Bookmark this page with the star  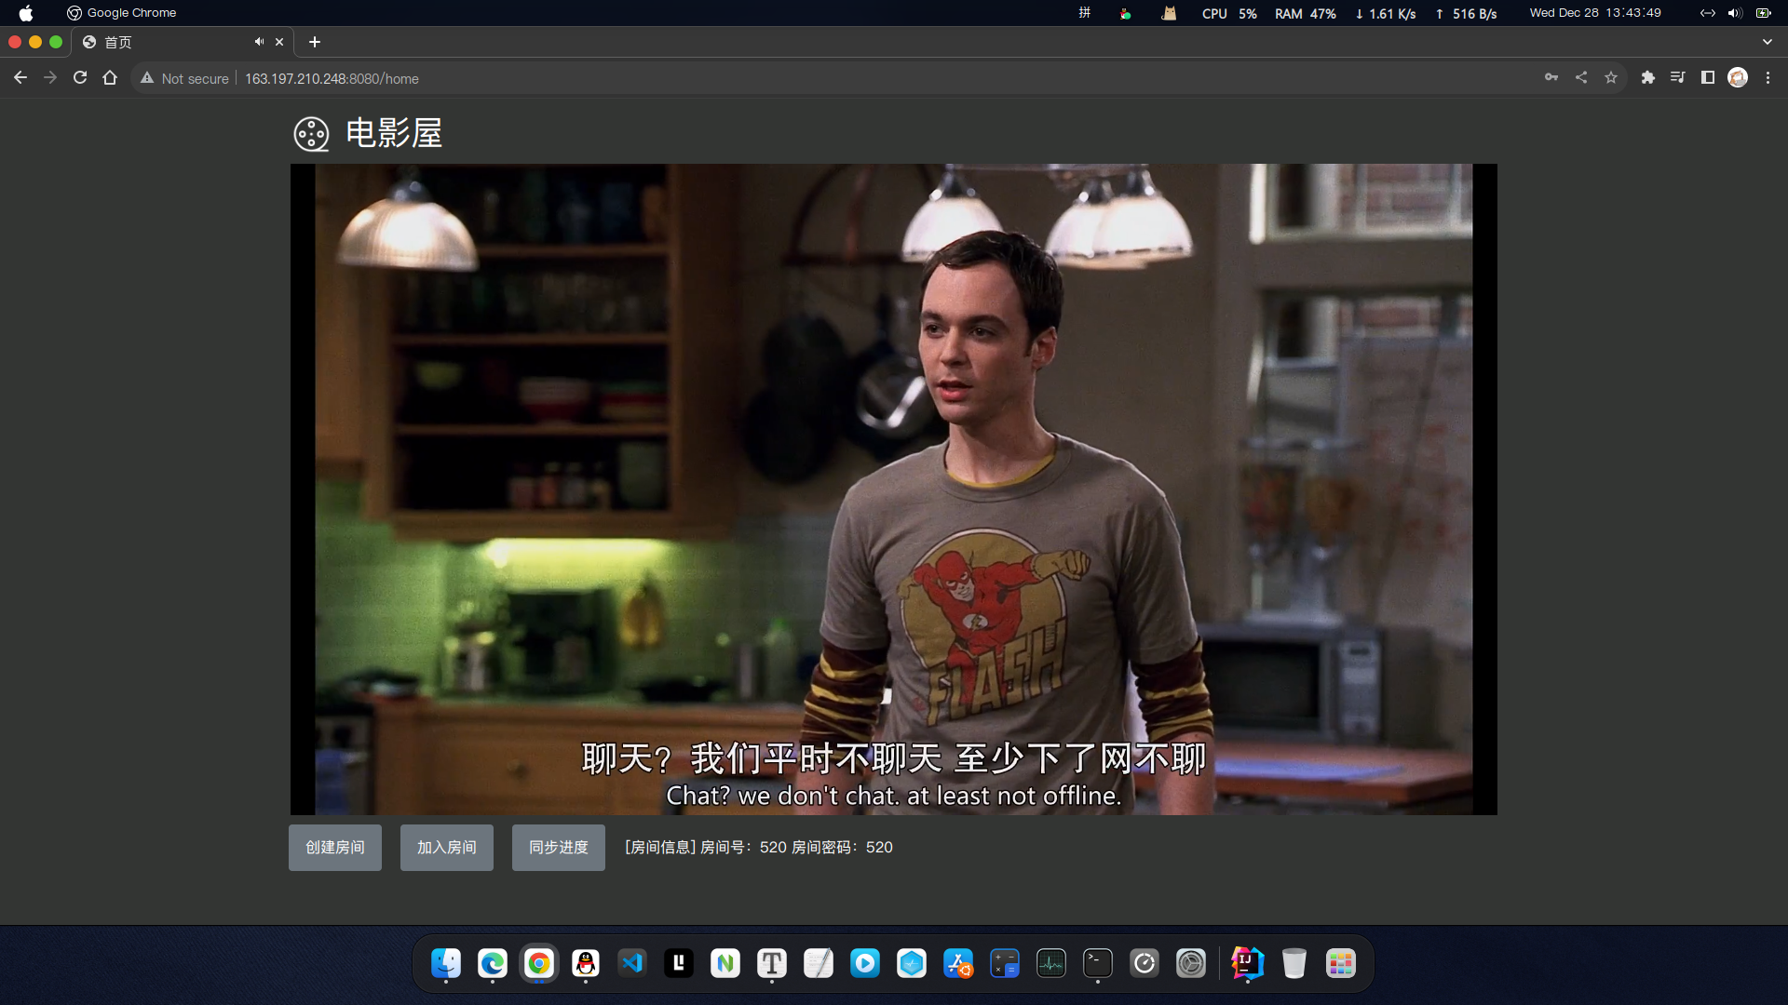click(1611, 78)
